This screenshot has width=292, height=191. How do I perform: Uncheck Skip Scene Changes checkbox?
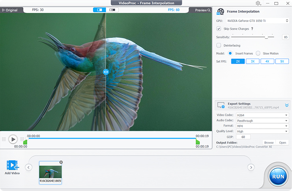219,29
